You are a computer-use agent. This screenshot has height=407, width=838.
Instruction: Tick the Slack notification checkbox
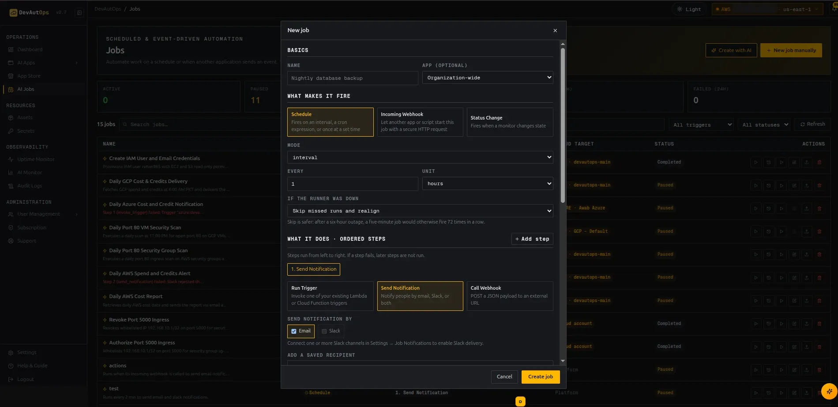[324, 331]
